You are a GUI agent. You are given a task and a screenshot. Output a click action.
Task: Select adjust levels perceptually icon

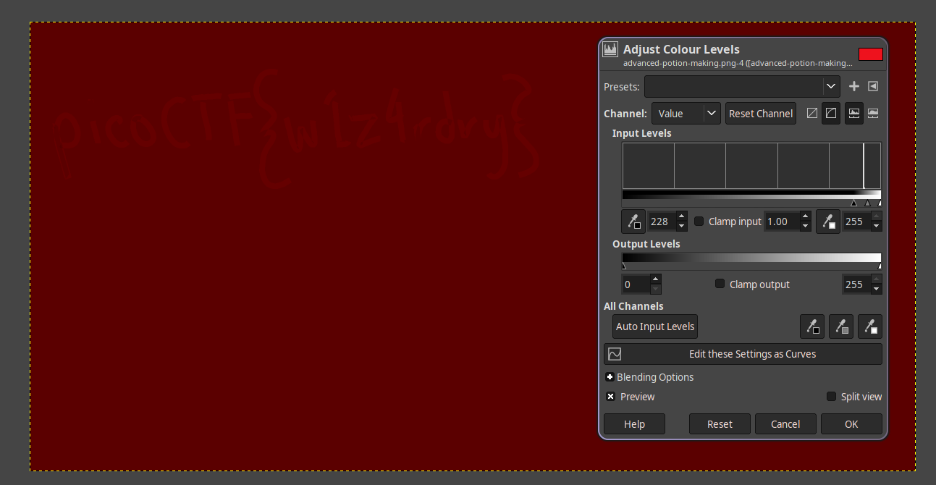[x=831, y=114]
